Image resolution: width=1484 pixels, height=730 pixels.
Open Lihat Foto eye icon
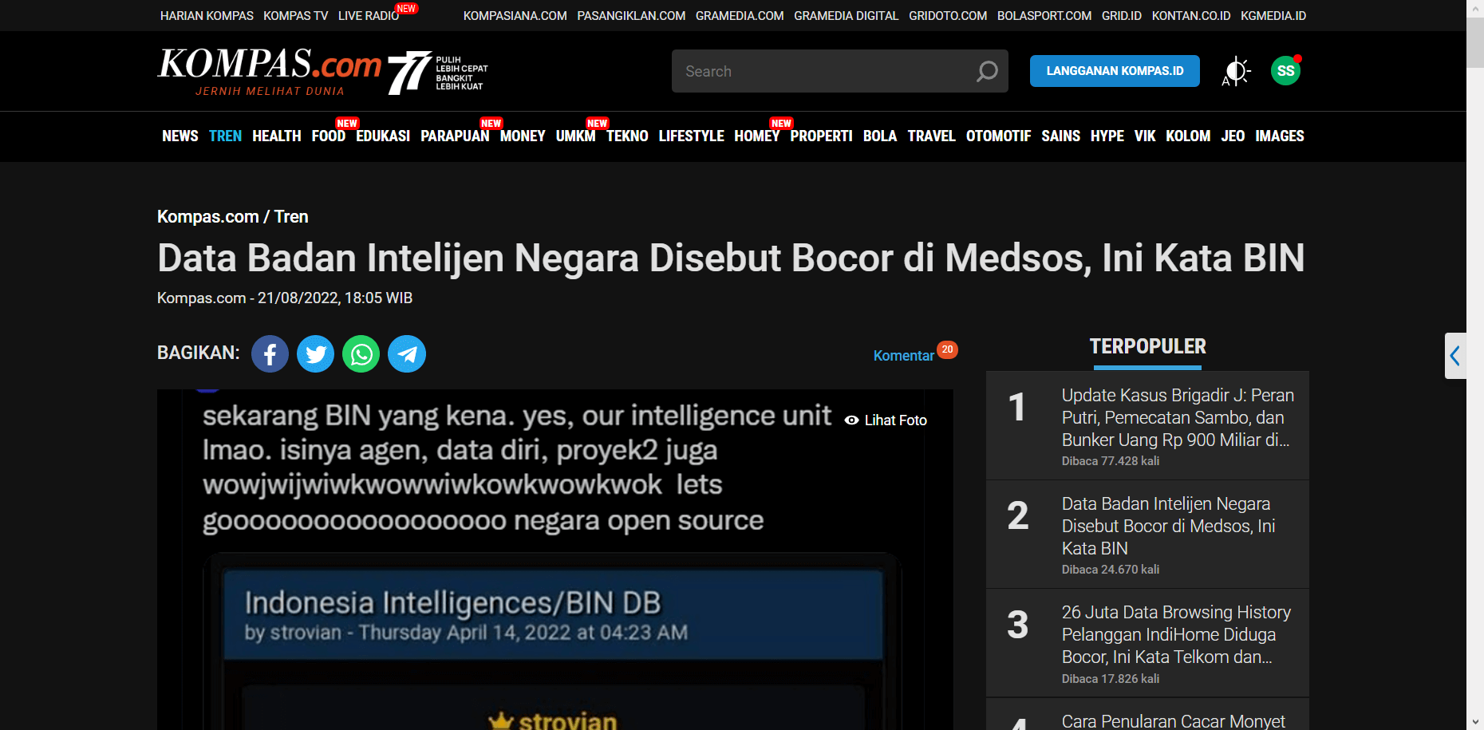point(852,420)
